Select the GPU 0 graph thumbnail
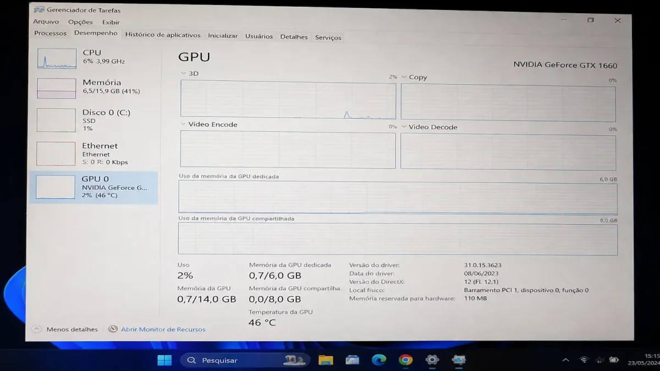Viewport: 660px width, 371px height. [x=55, y=187]
